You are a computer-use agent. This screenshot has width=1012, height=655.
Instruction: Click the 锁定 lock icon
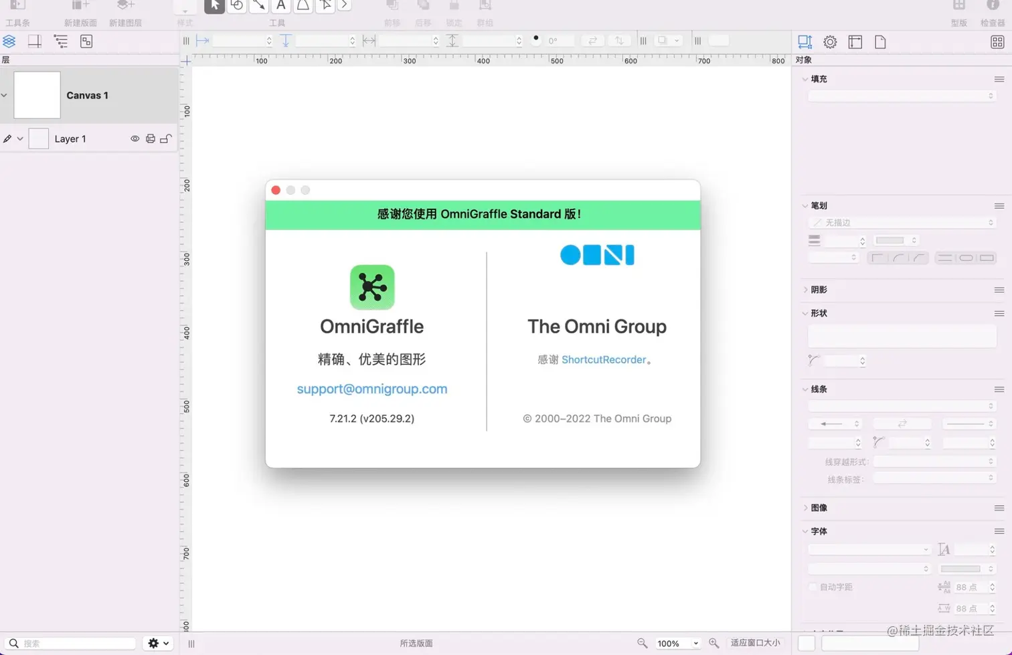[454, 5]
